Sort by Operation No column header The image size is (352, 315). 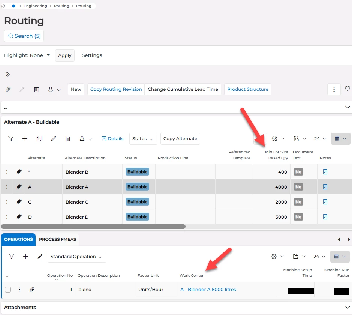coord(60,276)
